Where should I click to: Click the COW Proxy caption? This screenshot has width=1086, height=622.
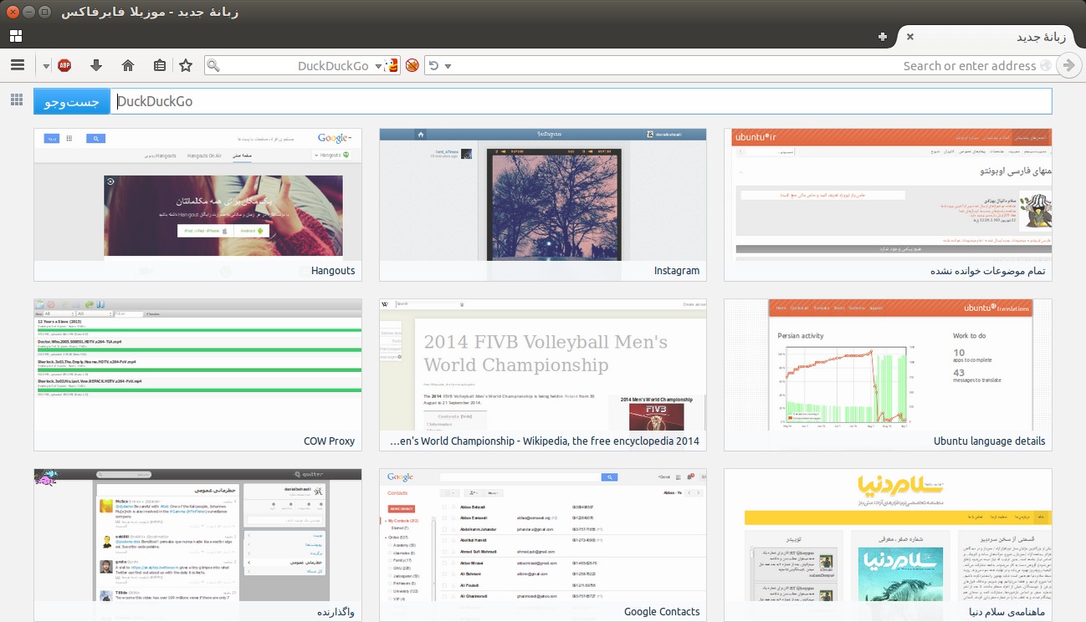coord(330,441)
